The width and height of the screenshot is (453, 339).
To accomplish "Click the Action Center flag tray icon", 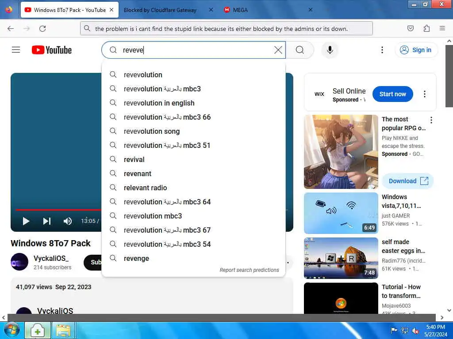I will click(x=393, y=331).
